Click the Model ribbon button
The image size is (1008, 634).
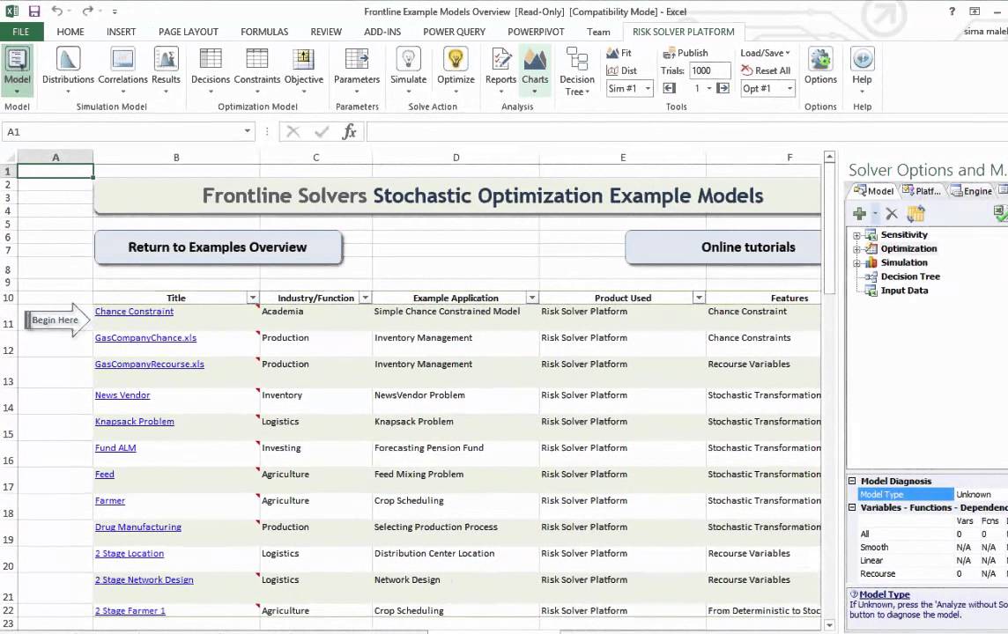(17, 70)
